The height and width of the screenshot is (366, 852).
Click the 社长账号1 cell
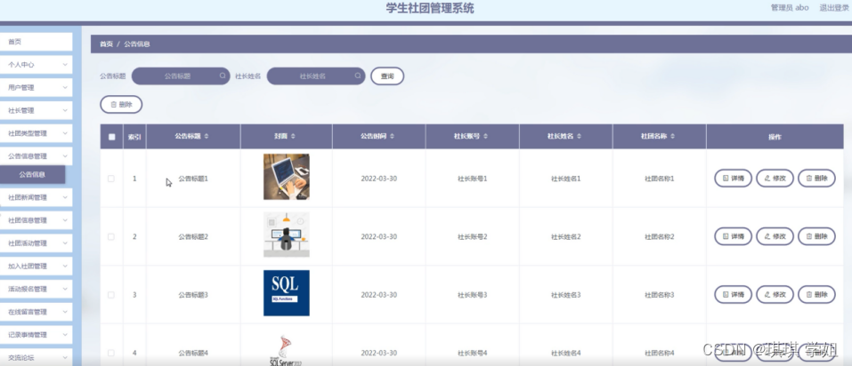[472, 179]
